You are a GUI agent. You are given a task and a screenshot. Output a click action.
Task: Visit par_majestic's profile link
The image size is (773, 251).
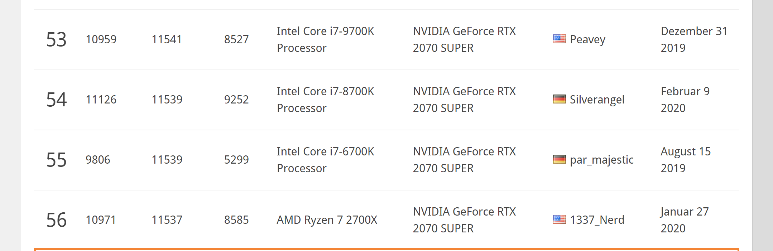pyautogui.click(x=601, y=160)
